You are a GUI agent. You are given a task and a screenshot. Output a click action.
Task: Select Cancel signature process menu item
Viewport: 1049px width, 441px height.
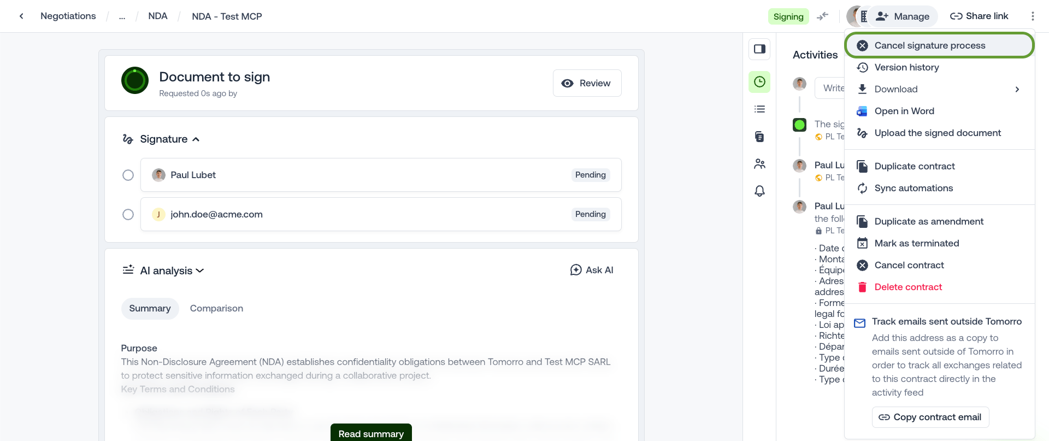(x=939, y=45)
